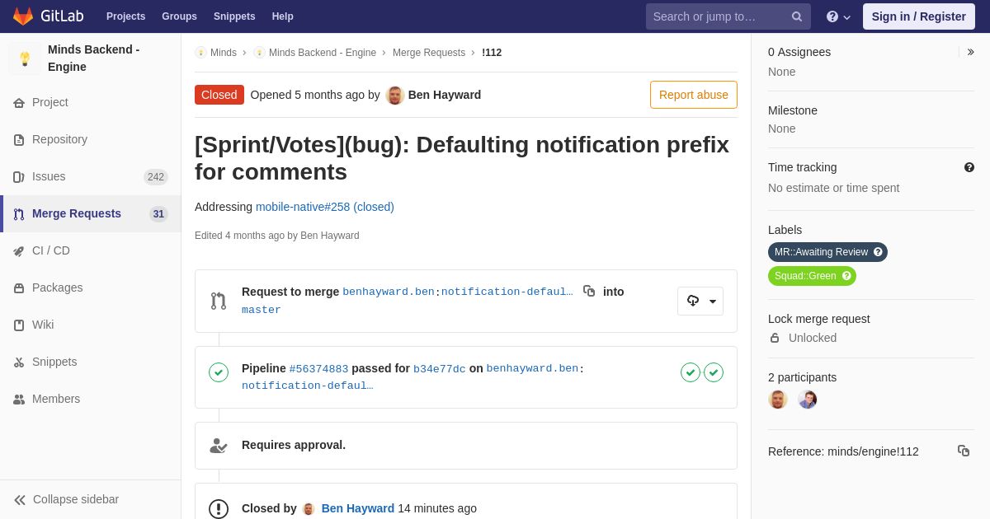
Task: Open commit b34e77dc link
Action: (x=440, y=369)
